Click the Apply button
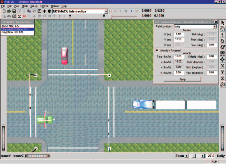 (182, 79)
